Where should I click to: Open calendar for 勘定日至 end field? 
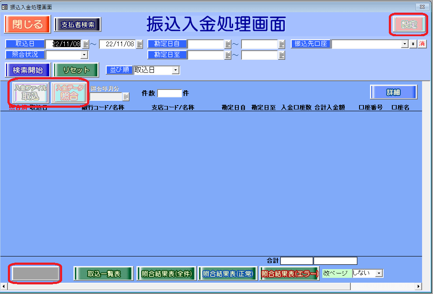(282, 55)
